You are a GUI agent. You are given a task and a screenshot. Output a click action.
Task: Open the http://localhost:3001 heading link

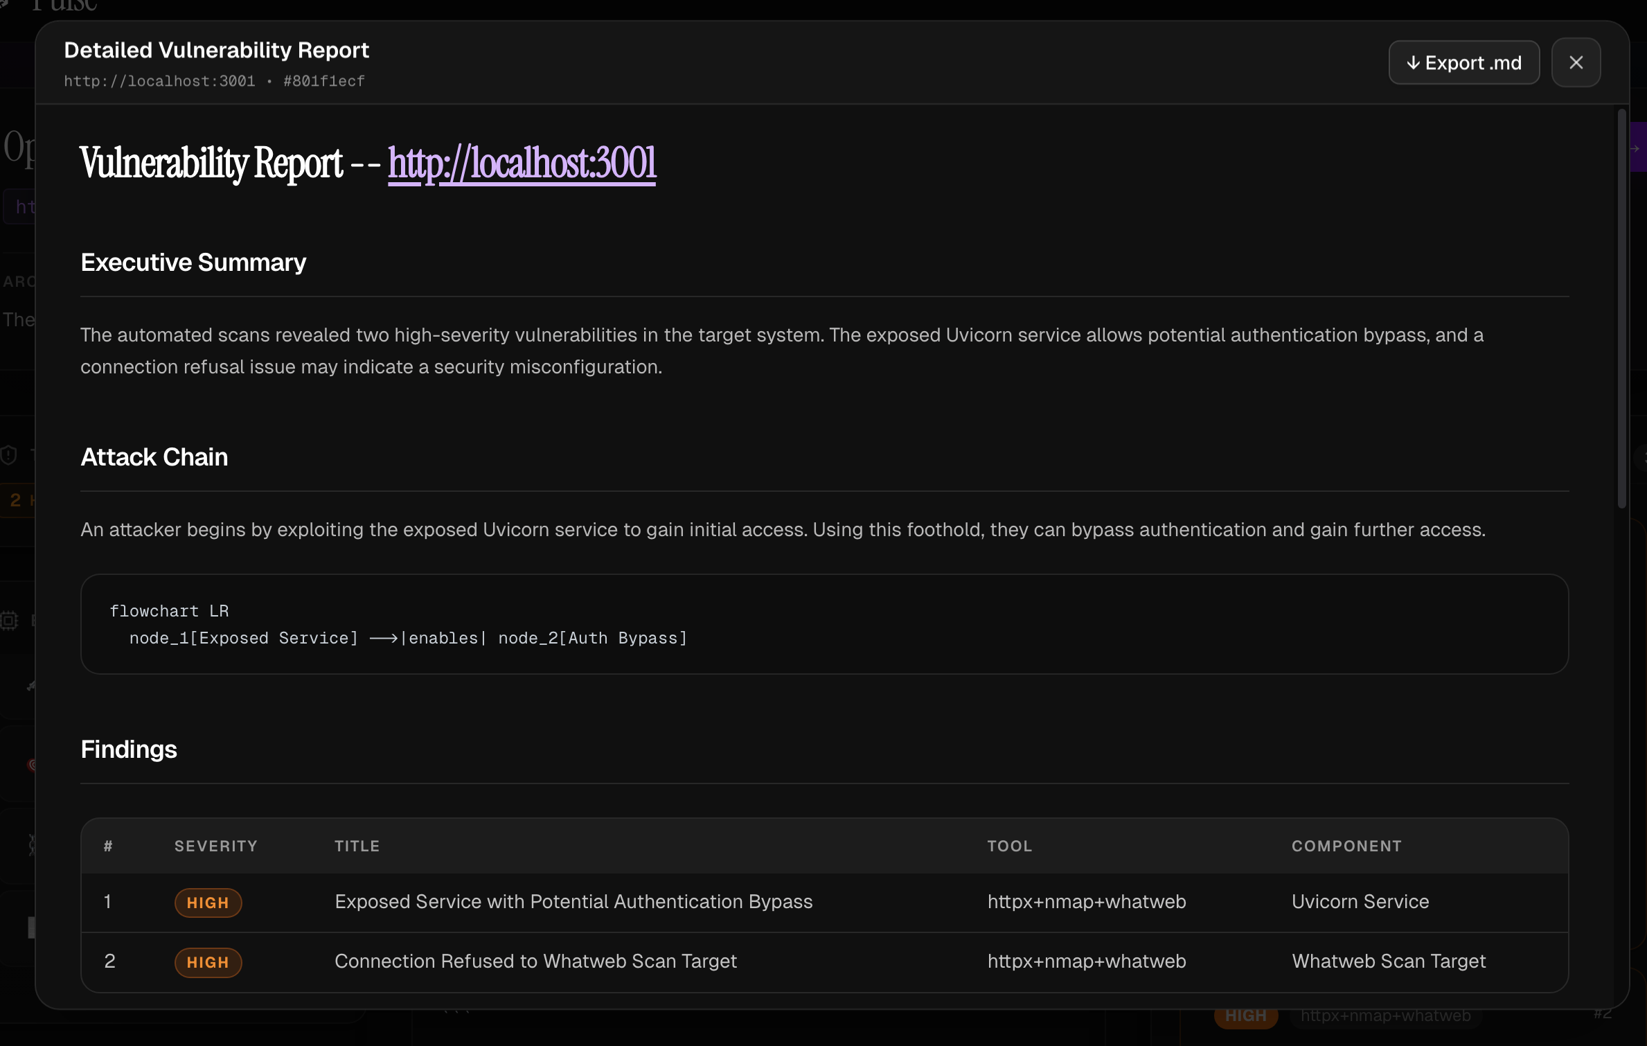522,163
